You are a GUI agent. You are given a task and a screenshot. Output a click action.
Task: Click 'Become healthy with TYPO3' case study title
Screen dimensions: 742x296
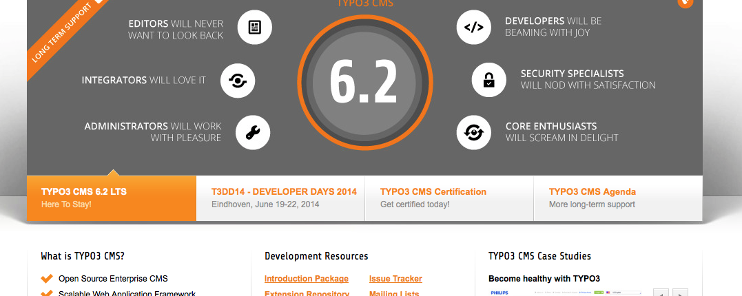[x=544, y=279]
